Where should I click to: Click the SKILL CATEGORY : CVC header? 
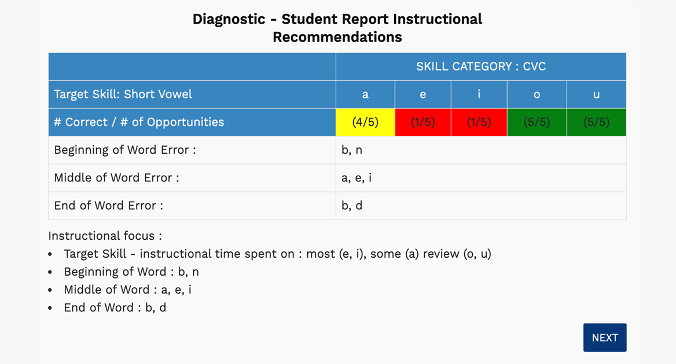(x=480, y=66)
